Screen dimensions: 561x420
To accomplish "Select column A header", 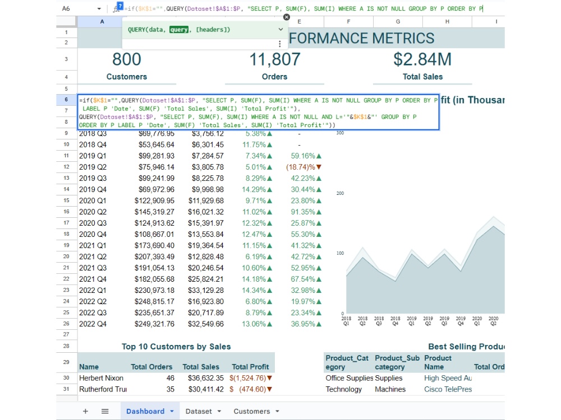I will point(102,21).
